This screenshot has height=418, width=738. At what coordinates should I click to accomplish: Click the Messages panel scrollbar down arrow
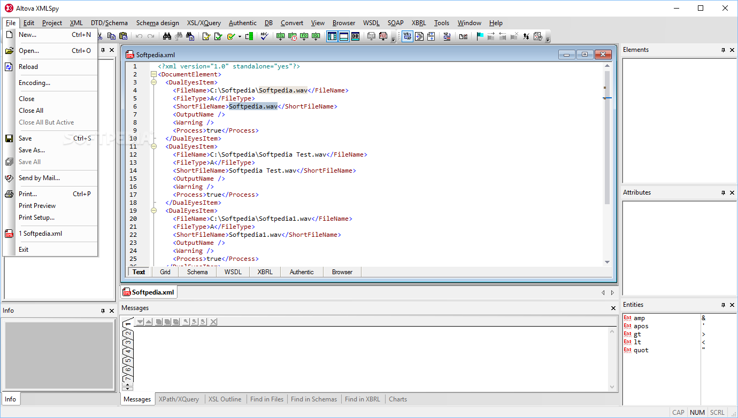click(613, 387)
